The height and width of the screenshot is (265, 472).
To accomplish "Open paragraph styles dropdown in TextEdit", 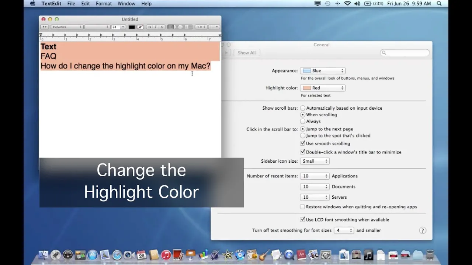I will tap(44, 27).
